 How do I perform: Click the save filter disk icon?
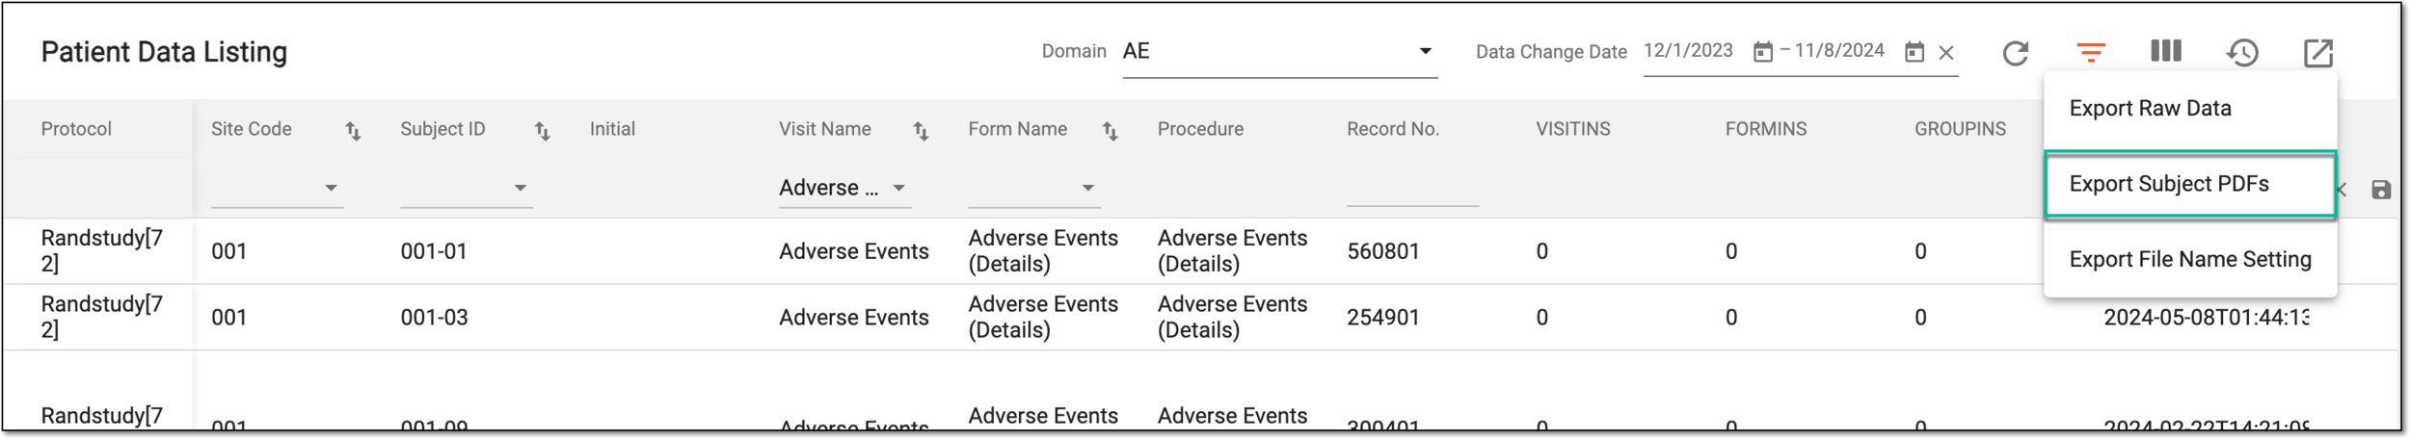(2380, 190)
